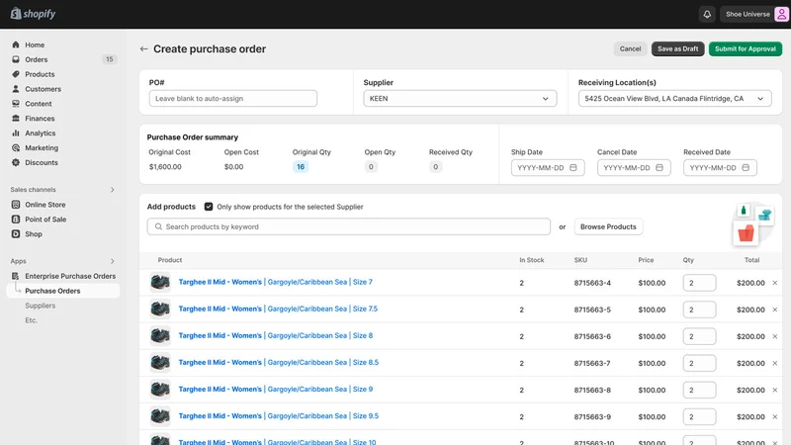Remove the Size 9.5 product row
This screenshot has width=791, height=445.
pyautogui.click(x=775, y=416)
